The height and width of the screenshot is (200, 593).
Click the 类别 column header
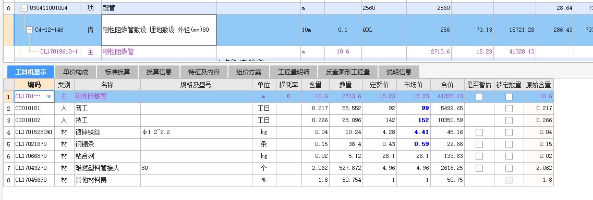point(64,85)
